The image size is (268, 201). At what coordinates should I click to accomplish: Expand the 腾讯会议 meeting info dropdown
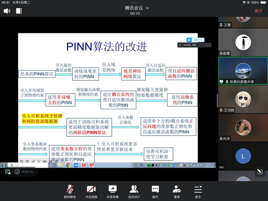tap(147, 8)
